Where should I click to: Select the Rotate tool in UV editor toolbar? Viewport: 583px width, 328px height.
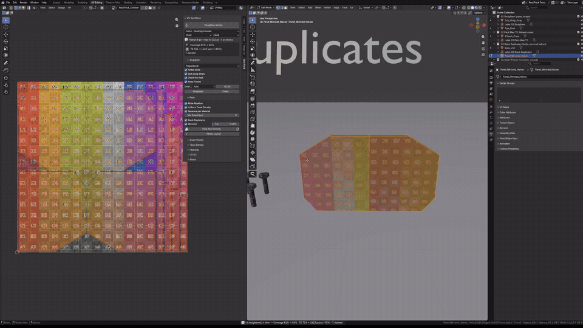click(x=5, y=41)
